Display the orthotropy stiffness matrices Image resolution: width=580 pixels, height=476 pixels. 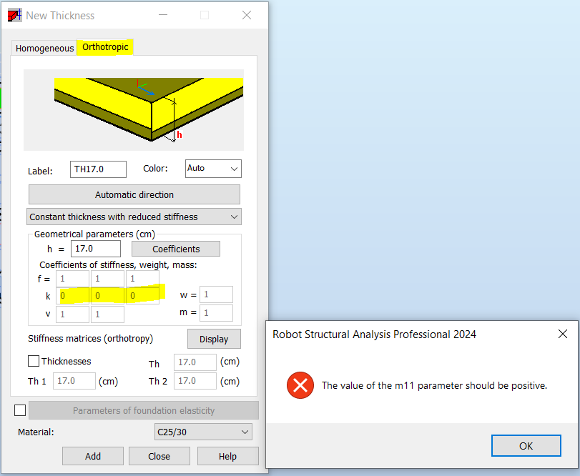[214, 339]
